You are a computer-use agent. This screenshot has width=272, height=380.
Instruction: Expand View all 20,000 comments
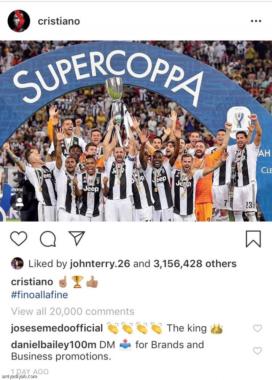(x=73, y=312)
